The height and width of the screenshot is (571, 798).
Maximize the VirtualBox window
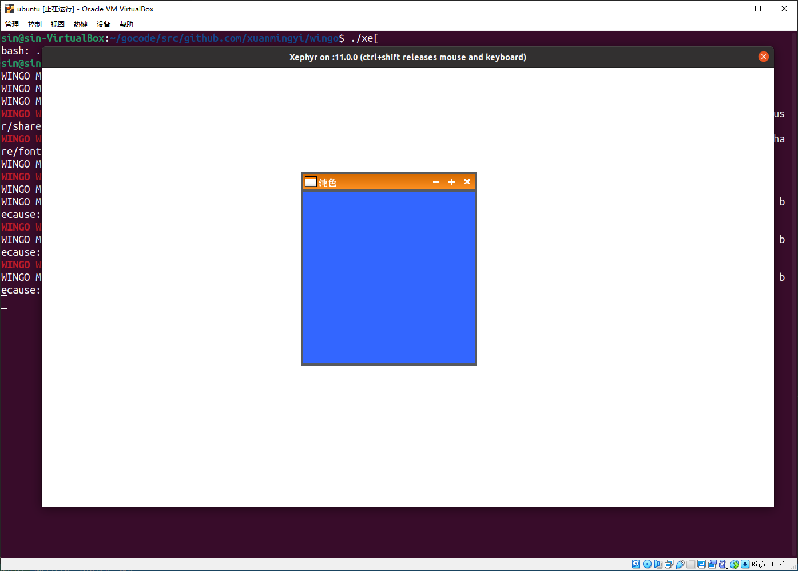click(758, 9)
